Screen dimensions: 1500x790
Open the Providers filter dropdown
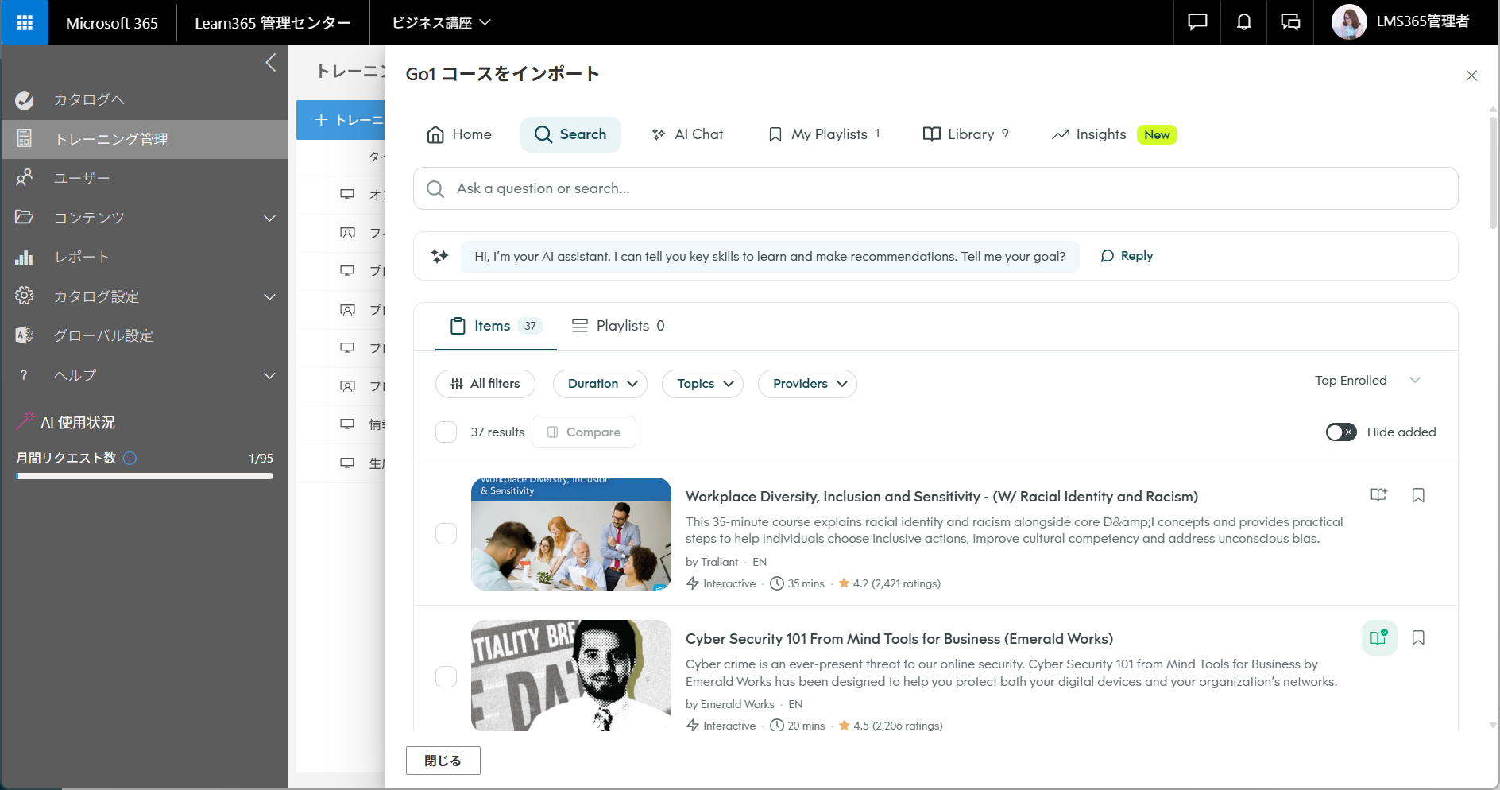pos(808,384)
